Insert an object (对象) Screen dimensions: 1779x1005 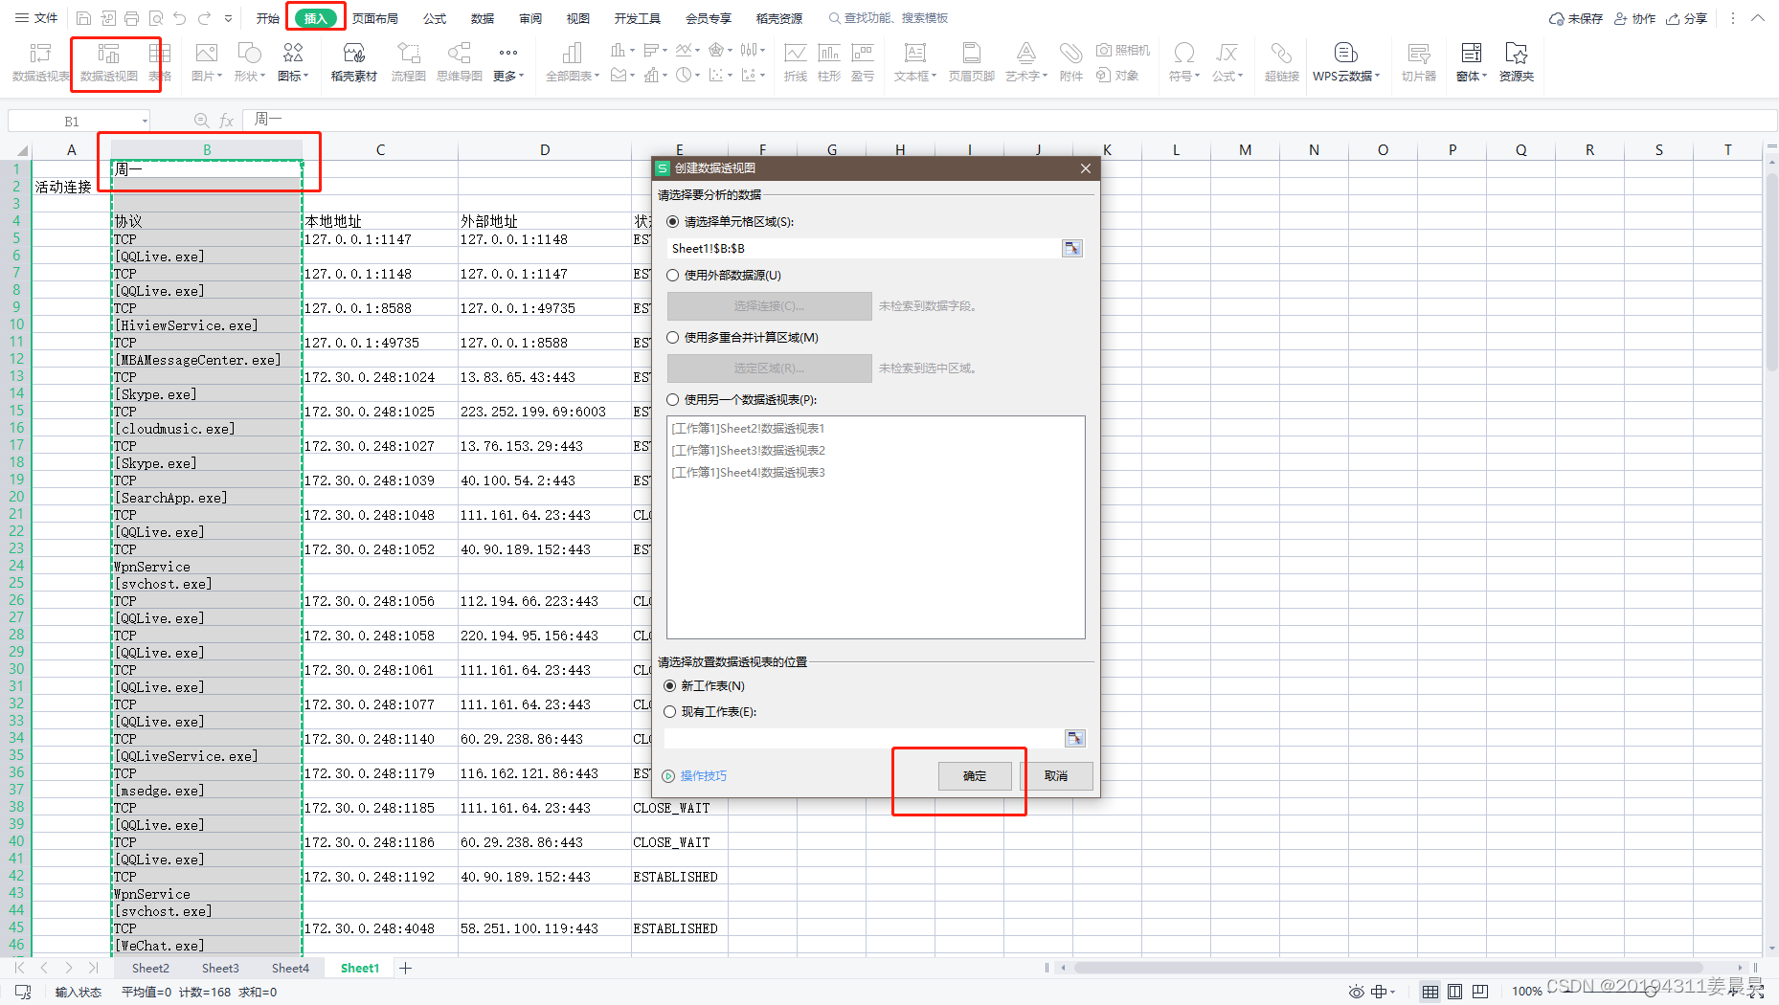(x=1117, y=75)
